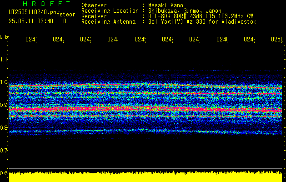This screenshot has height=182, width=286.
Task: Click the 0244 time marker
Action: click(113, 39)
